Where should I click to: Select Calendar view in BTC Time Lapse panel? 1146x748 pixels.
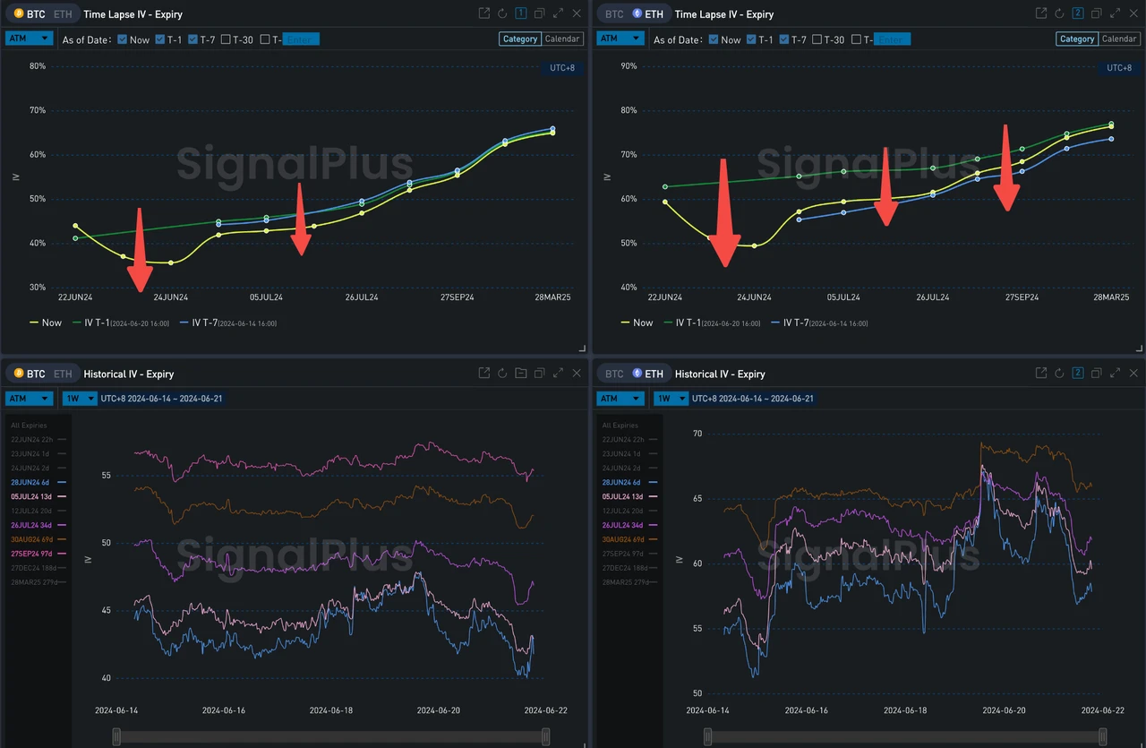click(562, 39)
